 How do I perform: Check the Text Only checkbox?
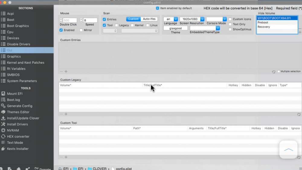coord(230,24)
